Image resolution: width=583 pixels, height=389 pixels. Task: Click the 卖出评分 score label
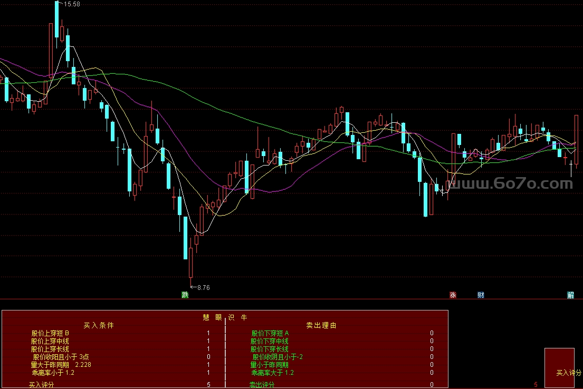pos(262,385)
